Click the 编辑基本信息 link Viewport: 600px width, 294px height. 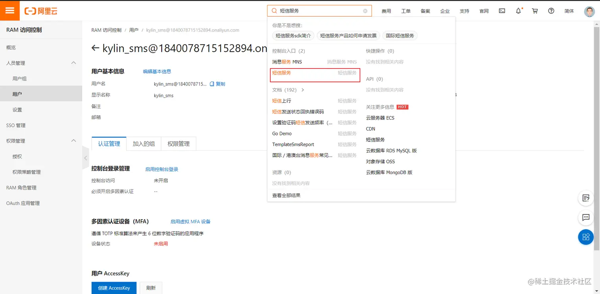pyautogui.click(x=157, y=72)
